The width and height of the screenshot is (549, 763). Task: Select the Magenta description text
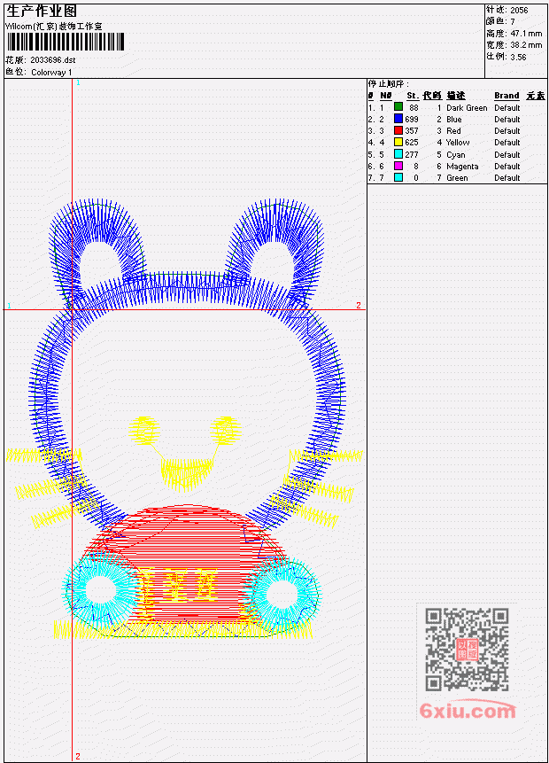[462, 167]
